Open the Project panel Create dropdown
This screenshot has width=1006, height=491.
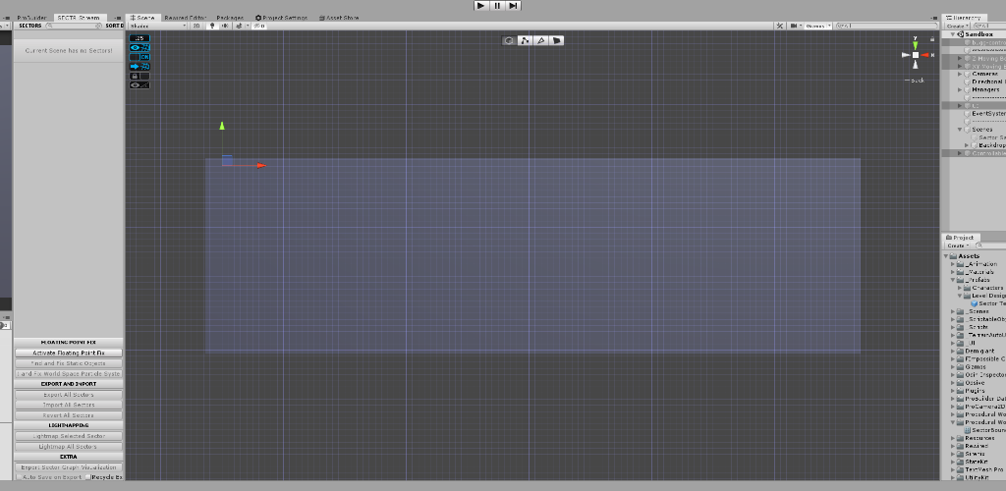click(x=959, y=245)
